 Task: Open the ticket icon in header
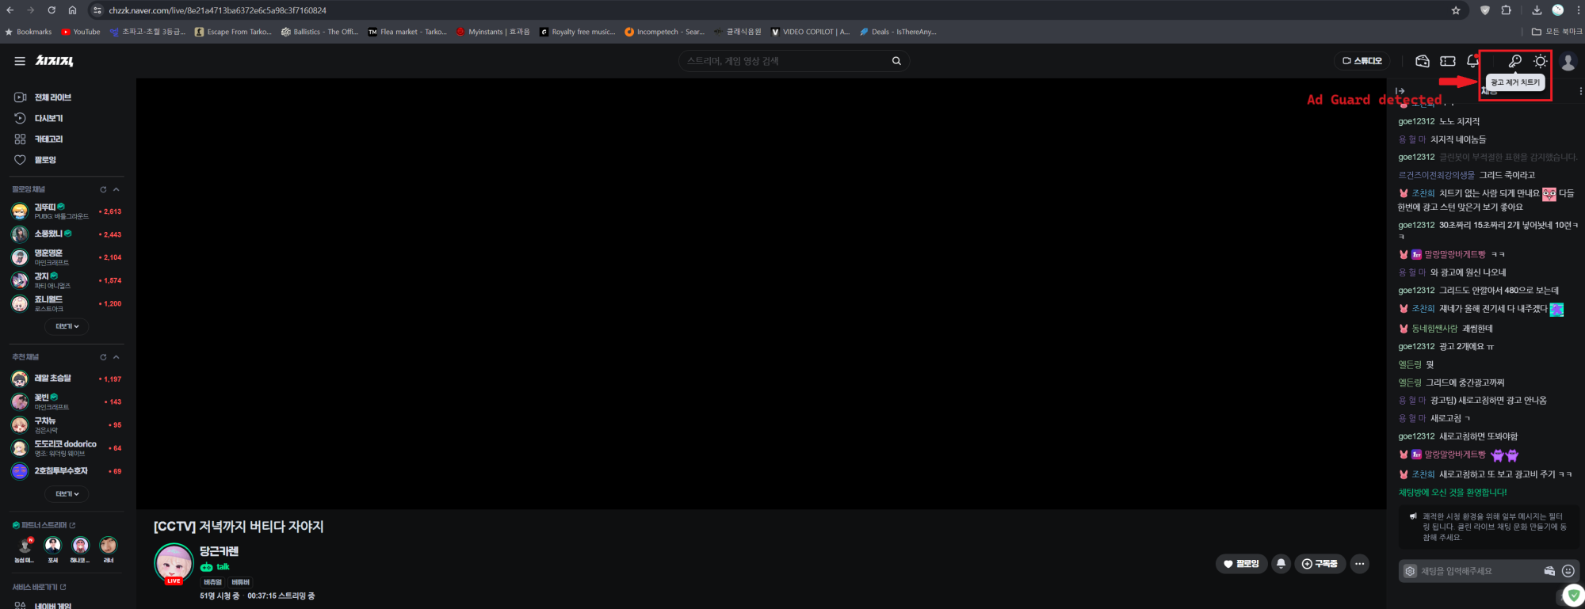pyautogui.click(x=1448, y=61)
